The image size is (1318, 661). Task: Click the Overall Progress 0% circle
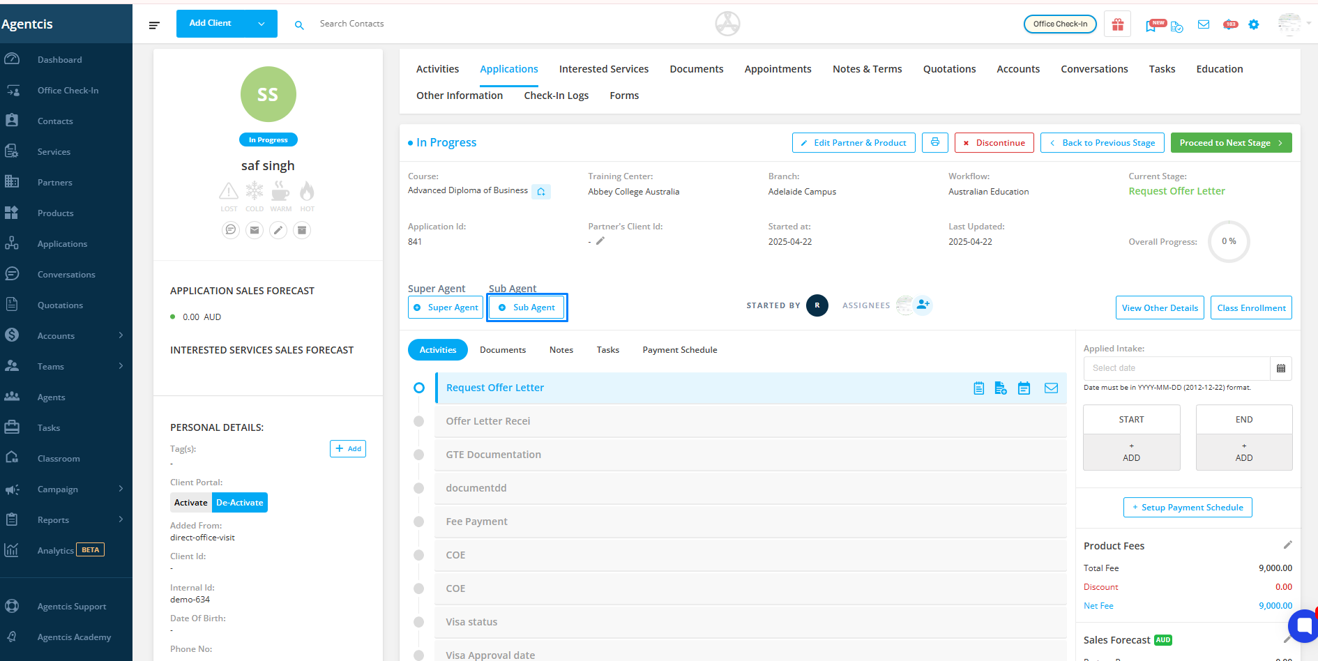tap(1229, 241)
